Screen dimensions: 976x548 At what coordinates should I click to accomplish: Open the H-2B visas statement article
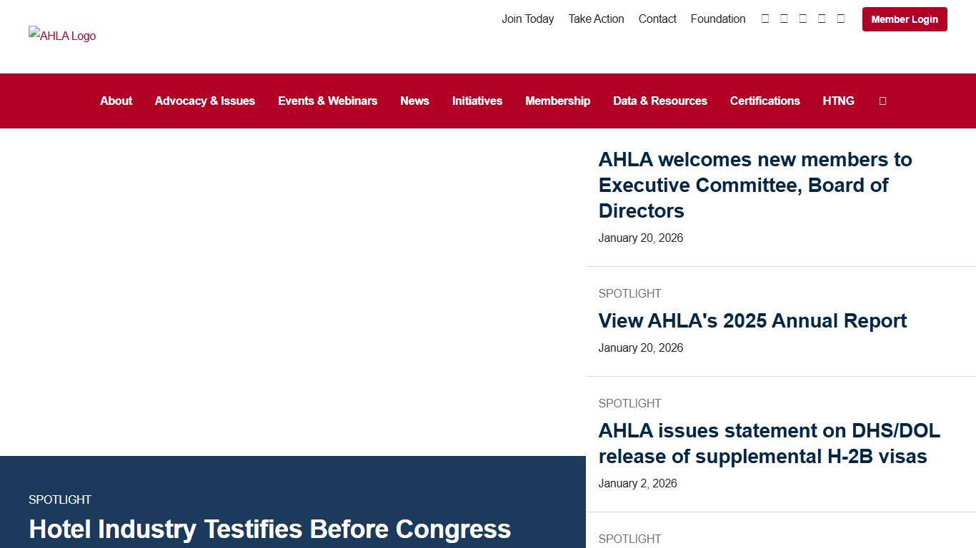(x=769, y=443)
